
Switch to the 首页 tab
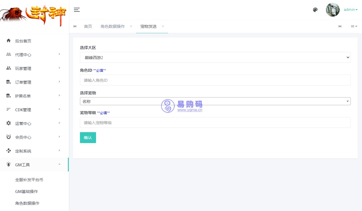click(x=88, y=26)
